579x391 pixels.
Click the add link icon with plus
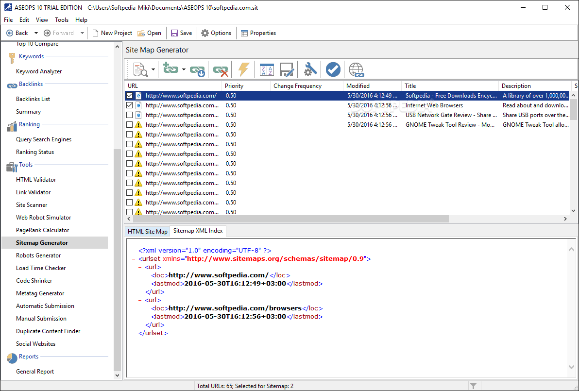coord(170,68)
